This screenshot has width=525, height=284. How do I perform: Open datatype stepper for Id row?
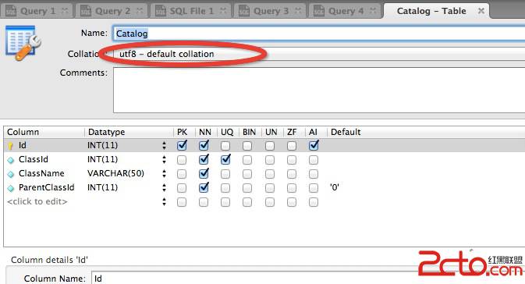pyautogui.click(x=164, y=145)
